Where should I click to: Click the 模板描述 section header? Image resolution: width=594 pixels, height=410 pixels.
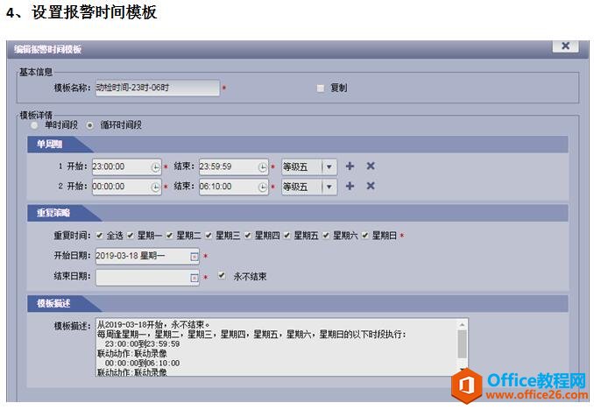pyautogui.click(x=297, y=303)
